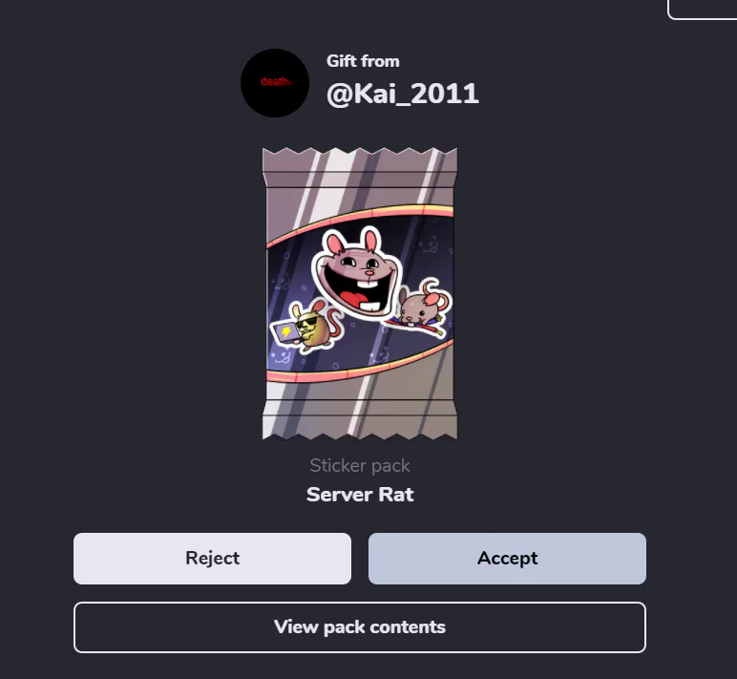
Task: Click the partial button in the top-right corner
Action: (703, 10)
